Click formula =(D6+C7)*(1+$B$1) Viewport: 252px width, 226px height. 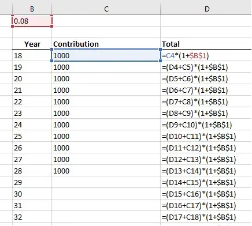(x=206, y=90)
